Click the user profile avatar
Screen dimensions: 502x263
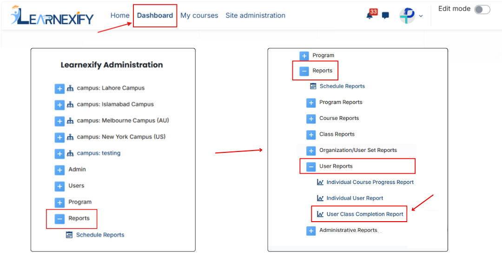(x=407, y=15)
